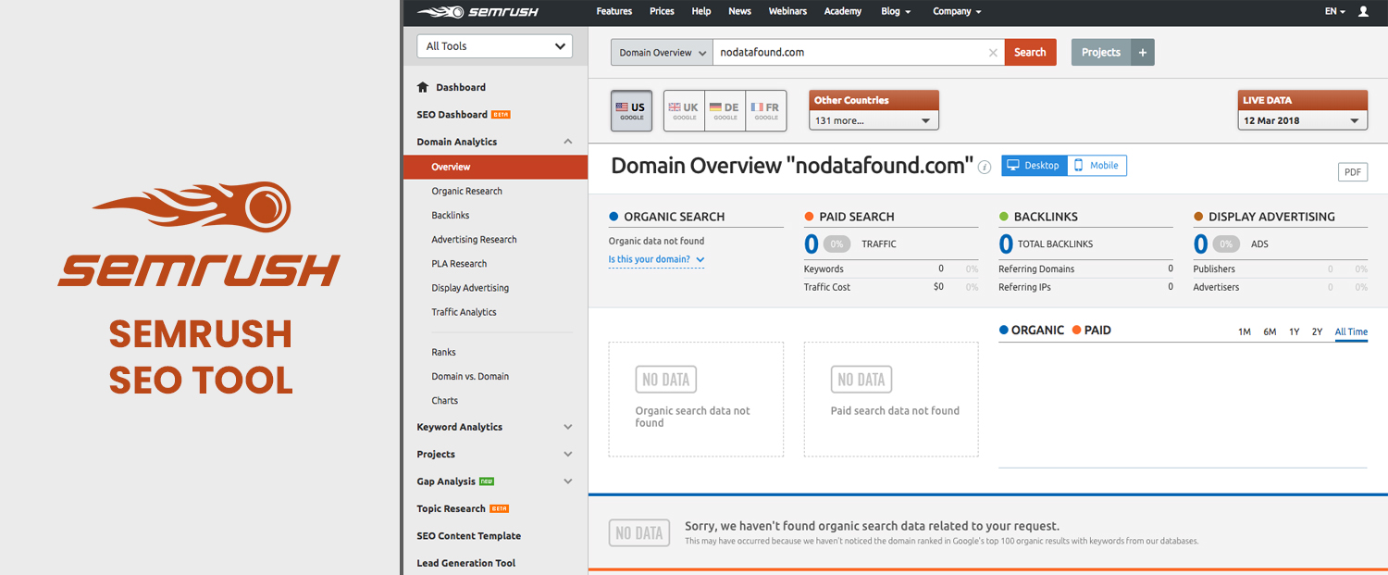
Task: Click the Publishers label
Action: tap(1214, 269)
